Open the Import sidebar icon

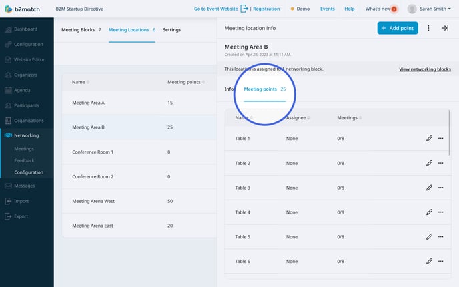pos(8,201)
